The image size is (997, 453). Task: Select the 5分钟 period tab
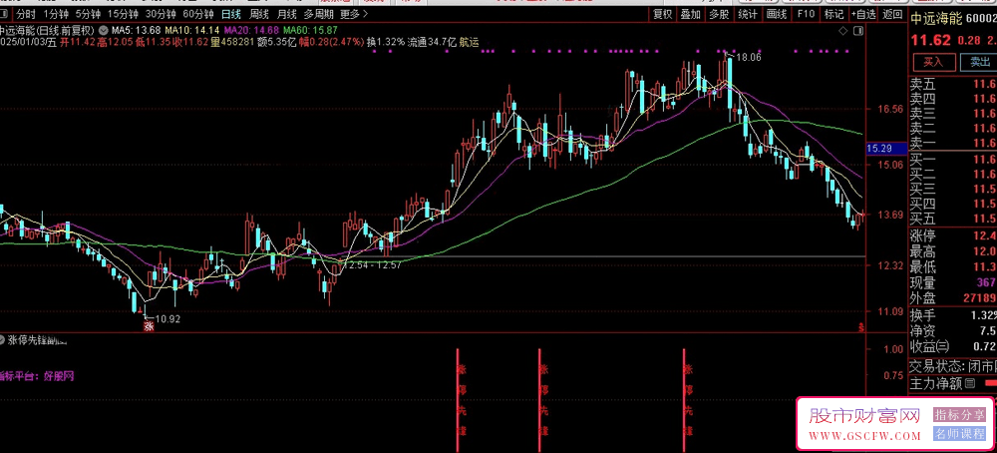(87, 14)
